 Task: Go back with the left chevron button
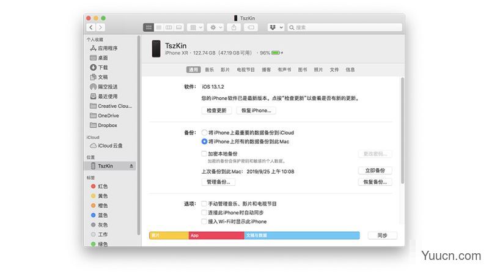click(x=90, y=28)
